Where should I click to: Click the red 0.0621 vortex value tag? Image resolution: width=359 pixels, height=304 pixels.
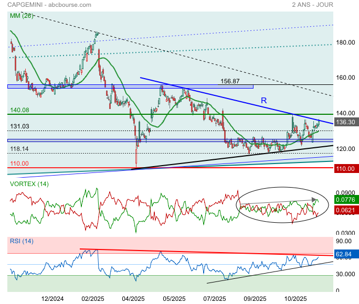point(345,210)
